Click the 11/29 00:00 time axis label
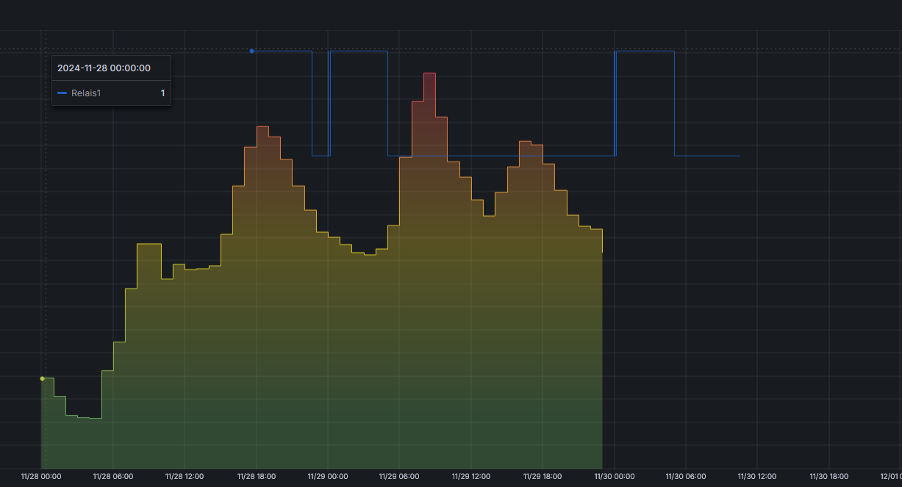This screenshot has width=902, height=487. (328, 477)
